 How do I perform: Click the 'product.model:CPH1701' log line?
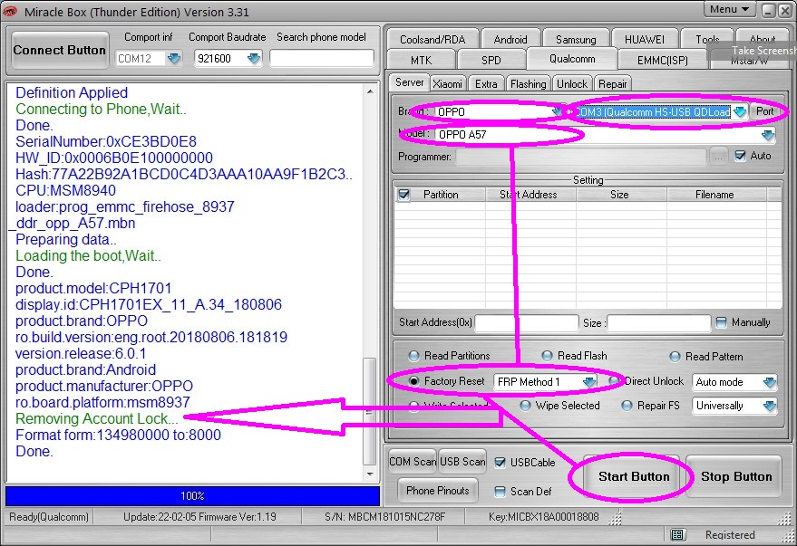(93, 288)
